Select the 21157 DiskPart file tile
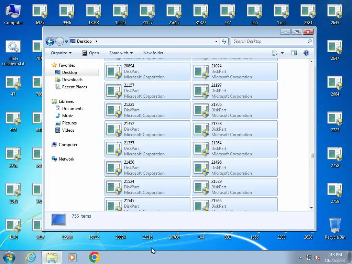This screenshot has width=352, height=264. pos(147,91)
